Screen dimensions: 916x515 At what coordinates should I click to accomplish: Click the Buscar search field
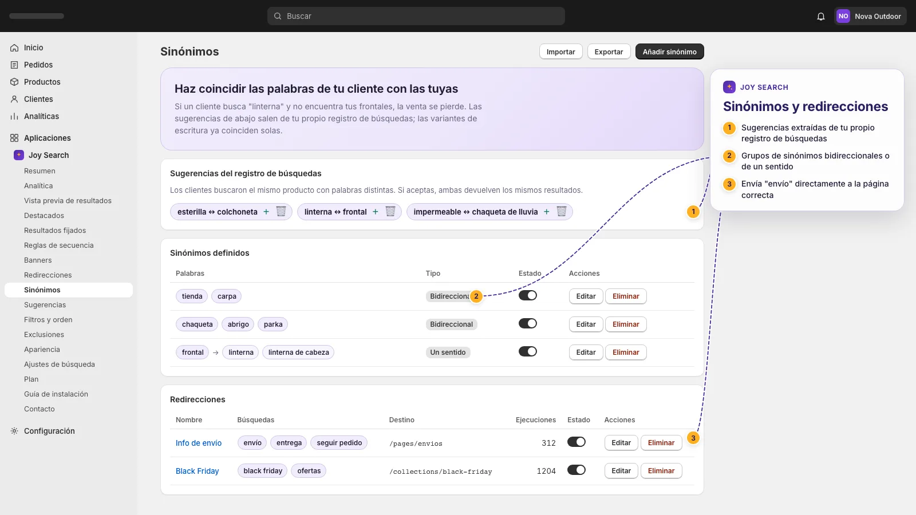(x=416, y=16)
